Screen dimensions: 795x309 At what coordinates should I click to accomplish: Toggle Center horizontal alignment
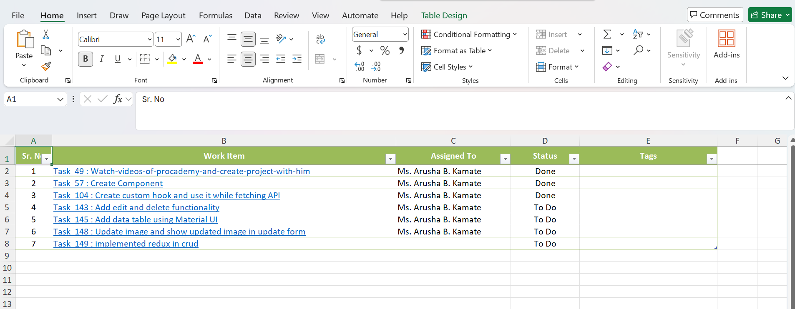click(248, 59)
